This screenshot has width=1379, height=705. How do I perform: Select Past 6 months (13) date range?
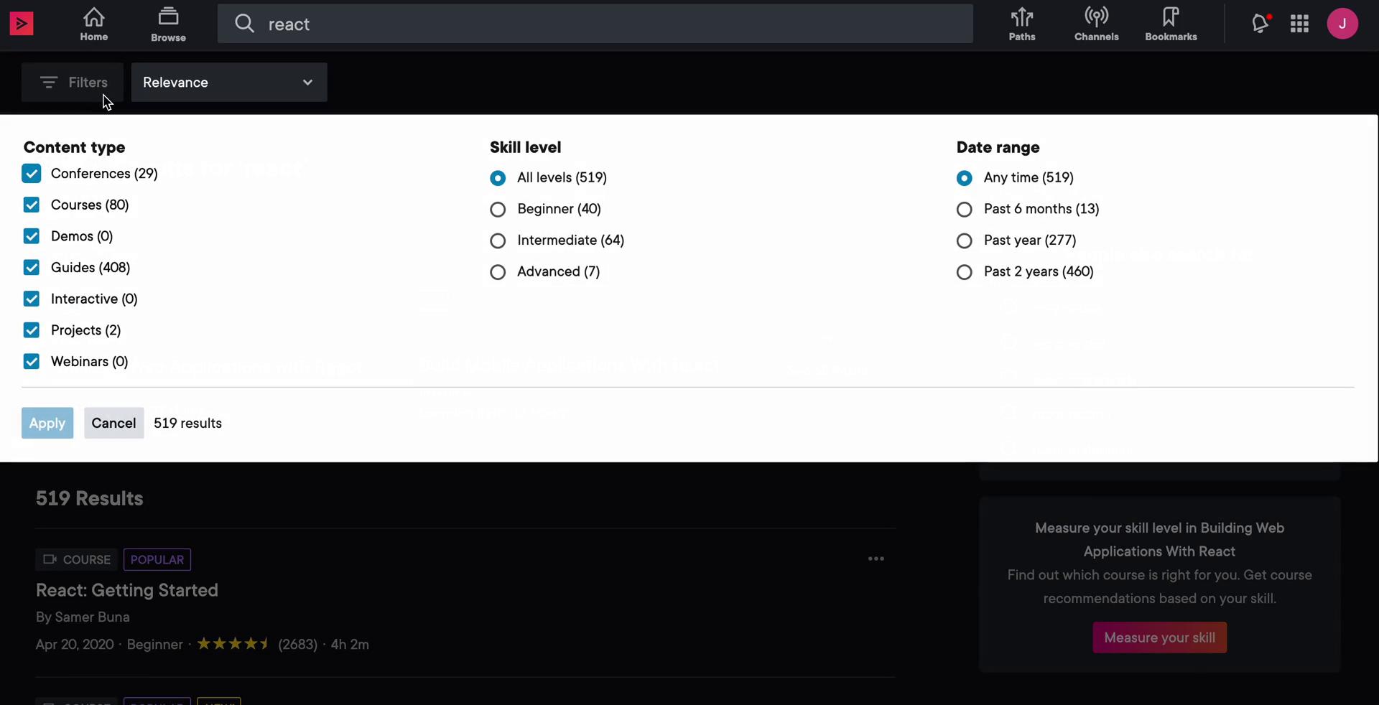pyautogui.click(x=965, y=210)
